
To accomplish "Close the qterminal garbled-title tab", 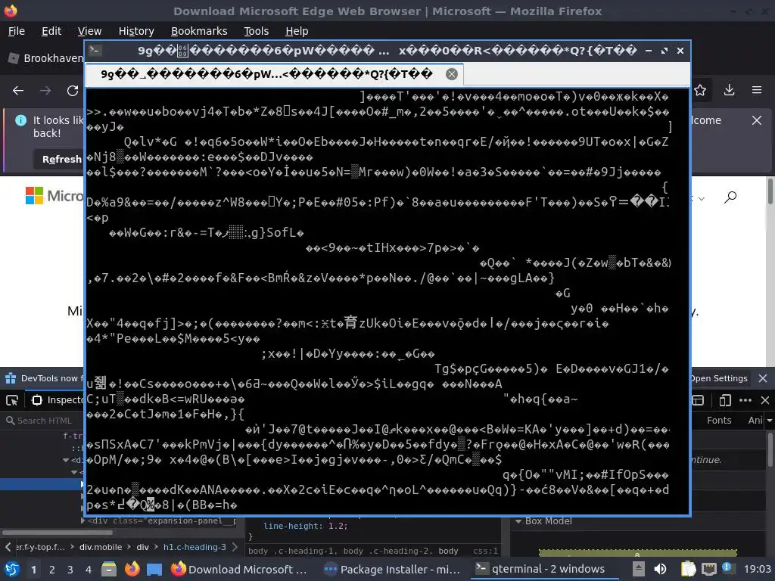I will (452, 74).
